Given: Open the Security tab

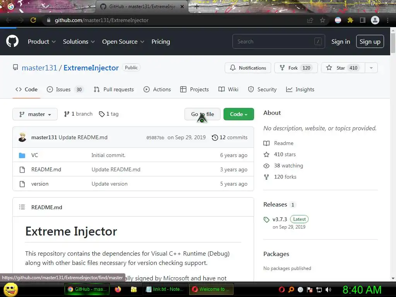Looking at the screenshot, I should (x=262, y=89).
